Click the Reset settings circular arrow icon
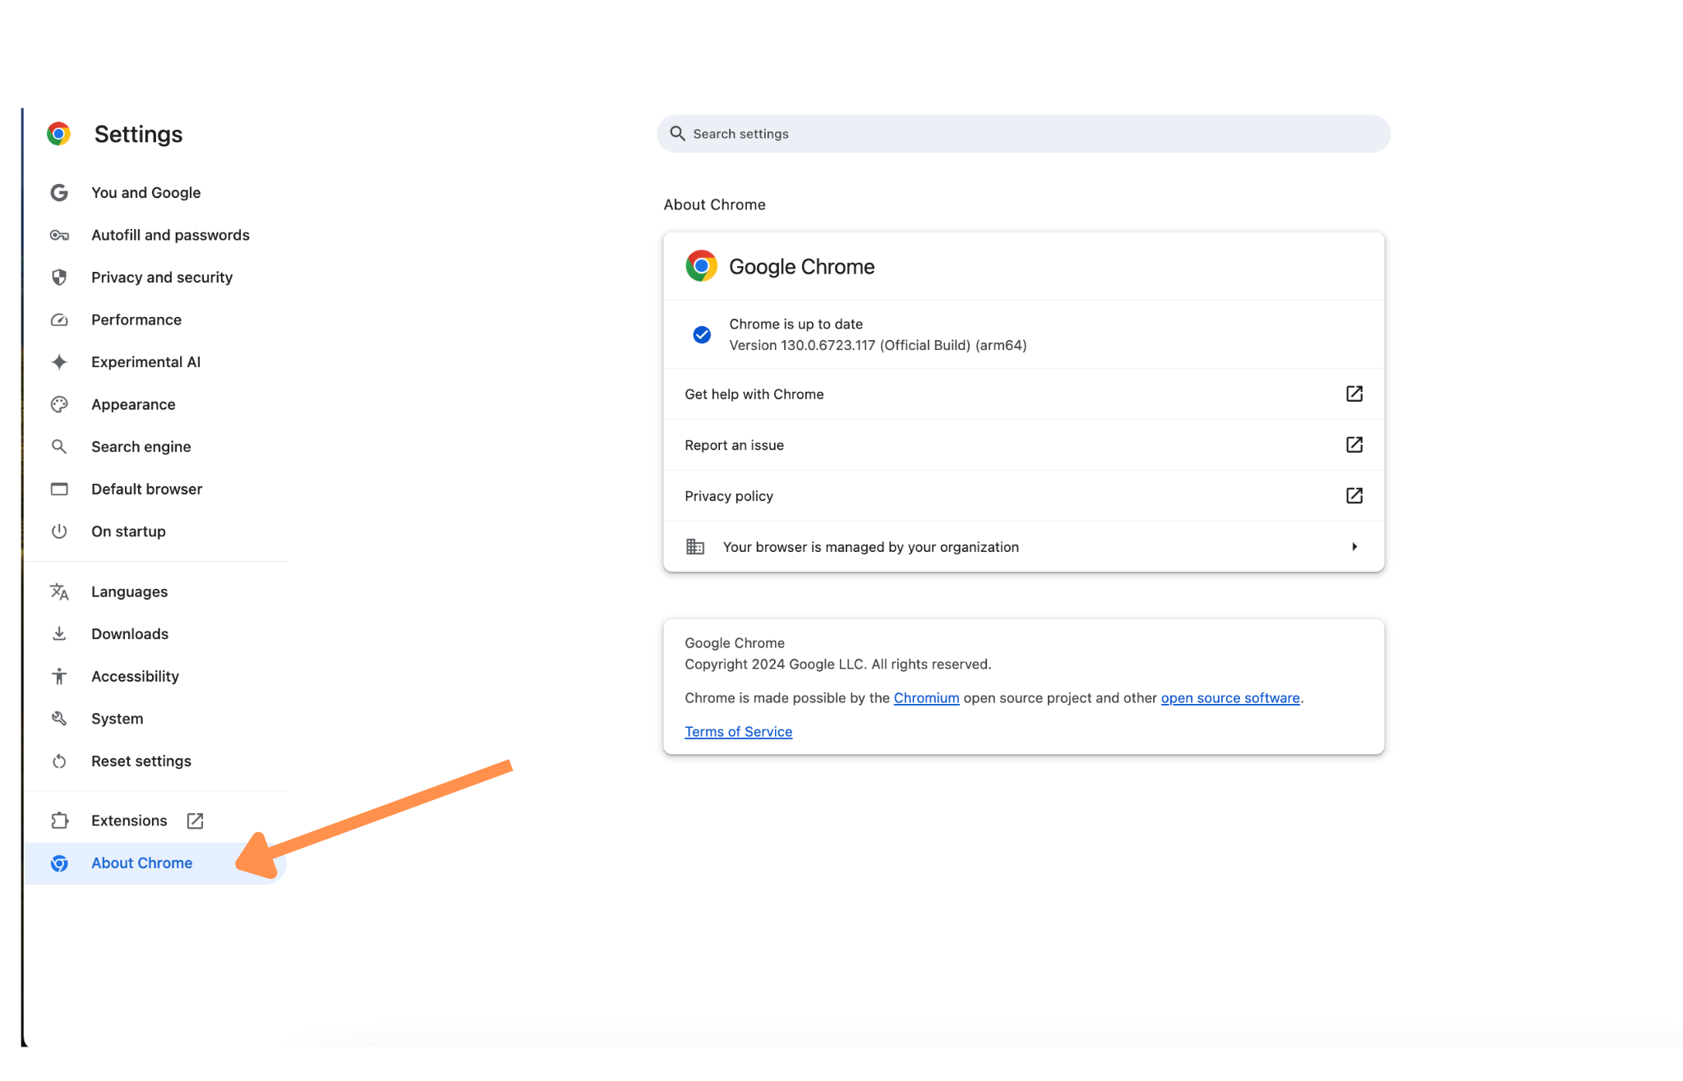1683x1081 pixels. pos(59,761)
